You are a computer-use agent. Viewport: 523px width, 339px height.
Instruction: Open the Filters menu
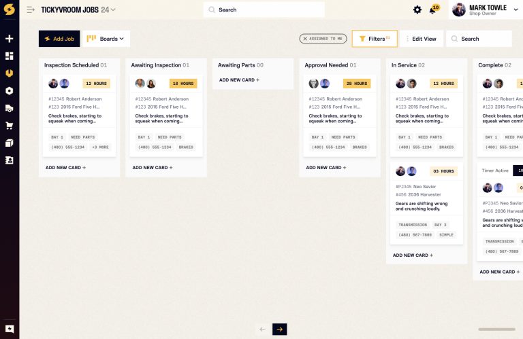coord(374,39)
